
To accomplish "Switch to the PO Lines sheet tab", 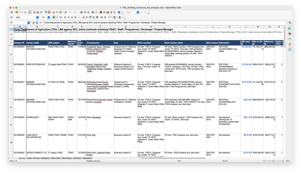I will pos(36,158).
